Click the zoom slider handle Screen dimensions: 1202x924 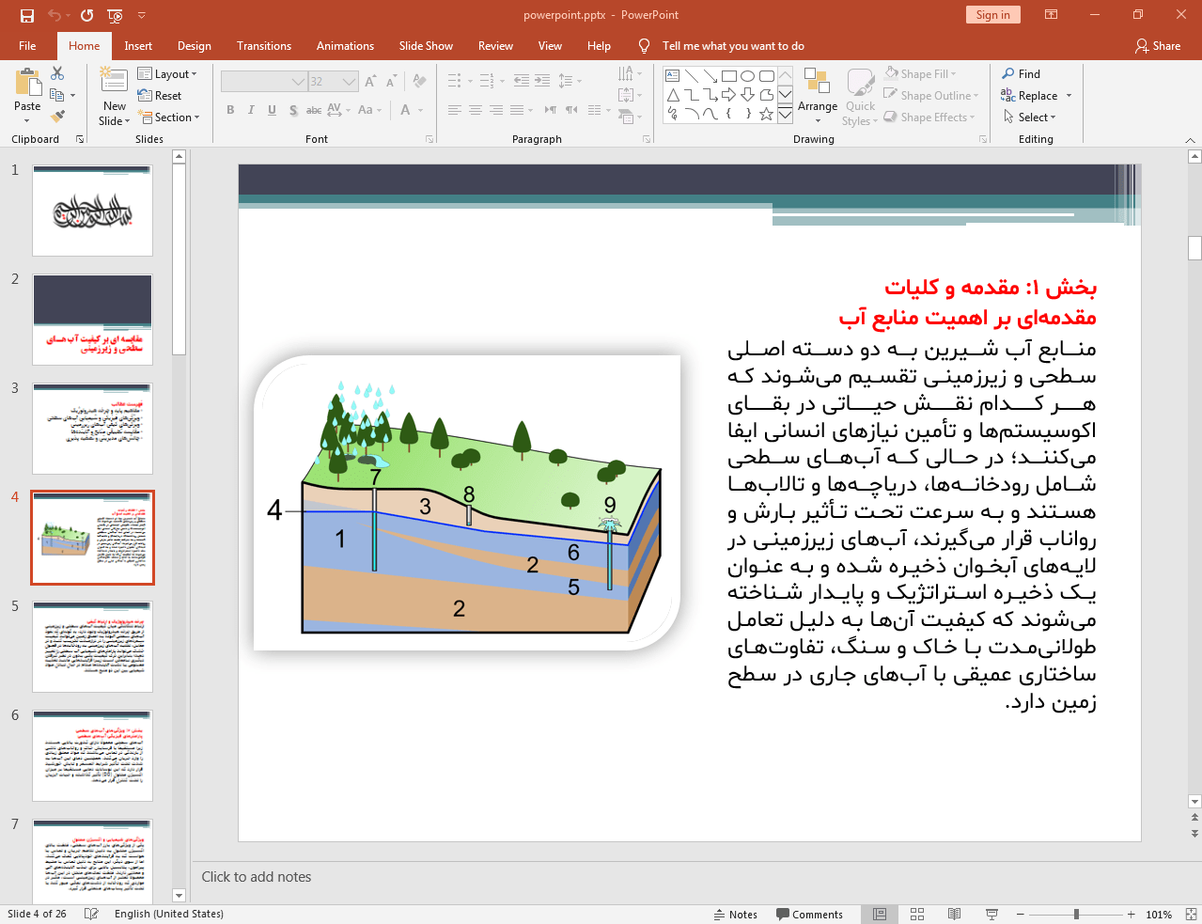[1076, 914]
